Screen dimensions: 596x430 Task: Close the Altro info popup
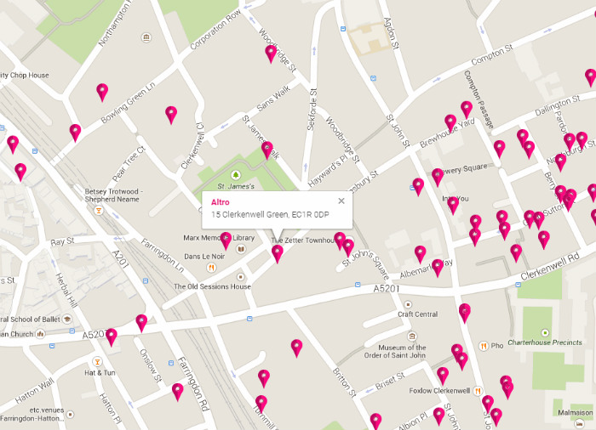click(341, 201)
